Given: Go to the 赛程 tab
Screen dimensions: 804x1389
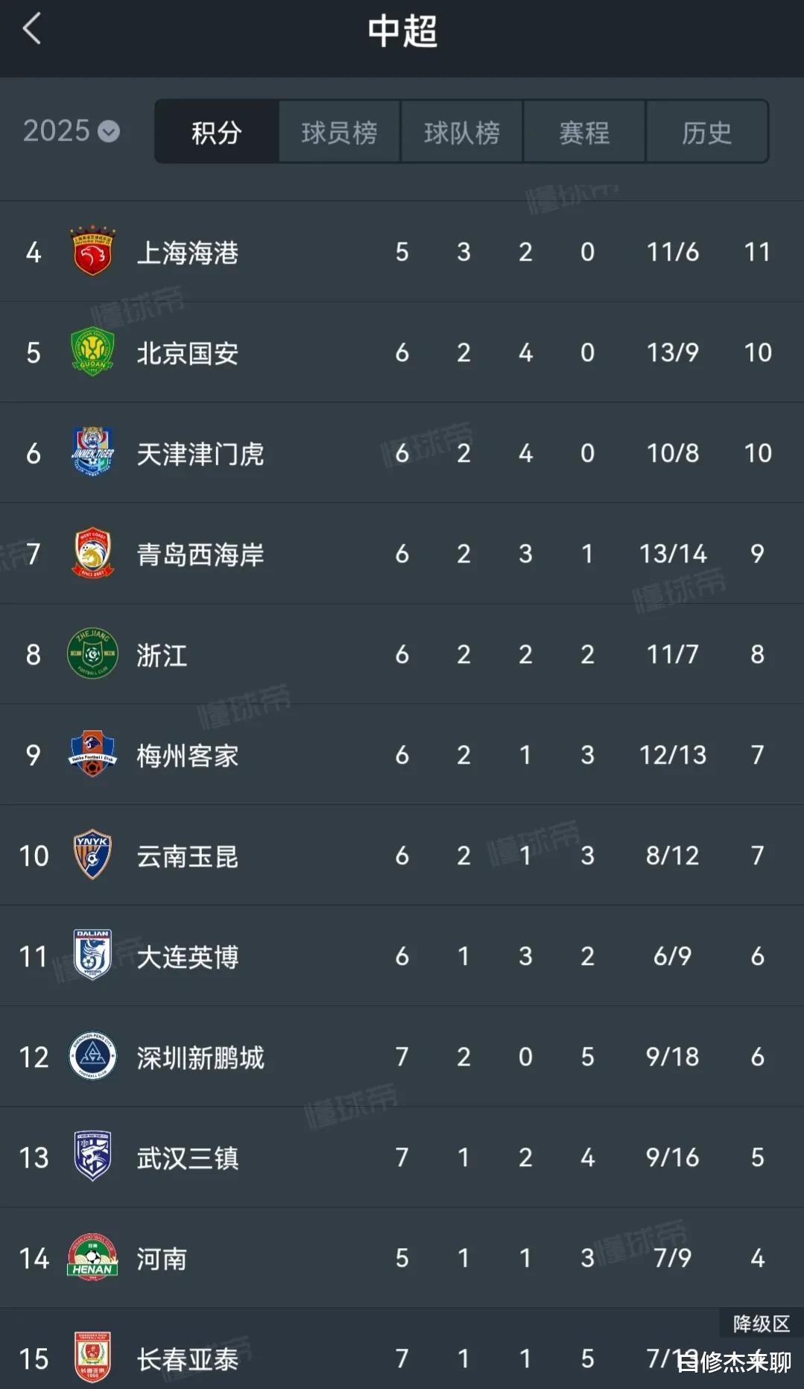Looking at the screenshot, I should pos(584,133).
